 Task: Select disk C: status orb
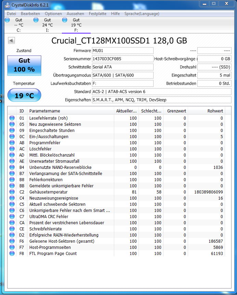click(7, 20)
